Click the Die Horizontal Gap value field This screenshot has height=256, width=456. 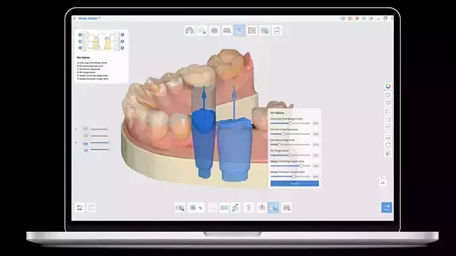(316, 134)
